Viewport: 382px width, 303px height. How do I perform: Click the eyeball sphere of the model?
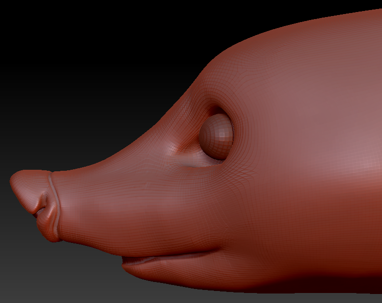(x=216, y=137)
